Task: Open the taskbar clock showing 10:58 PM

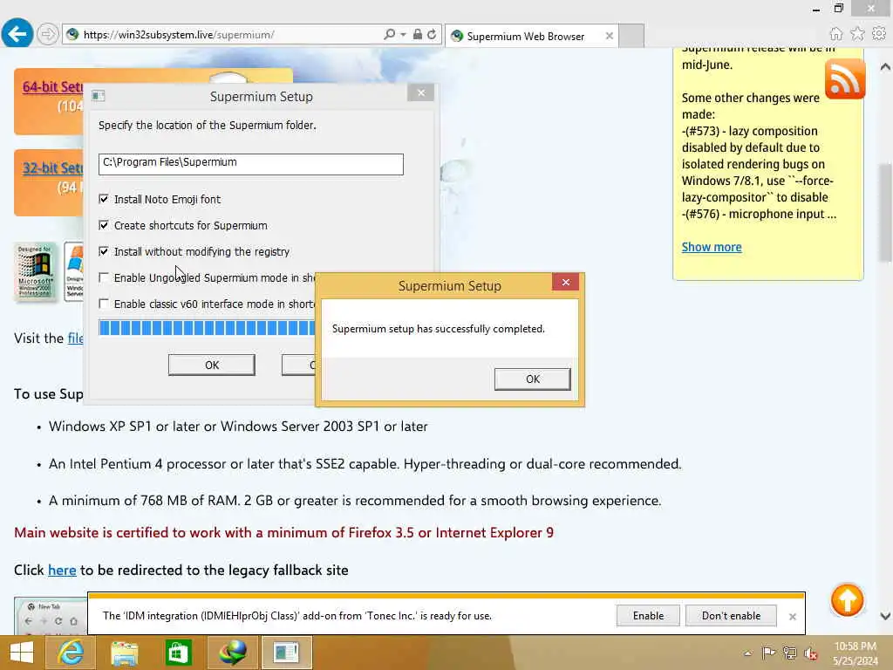Action: pyautogui.click(x=855, y=653)
